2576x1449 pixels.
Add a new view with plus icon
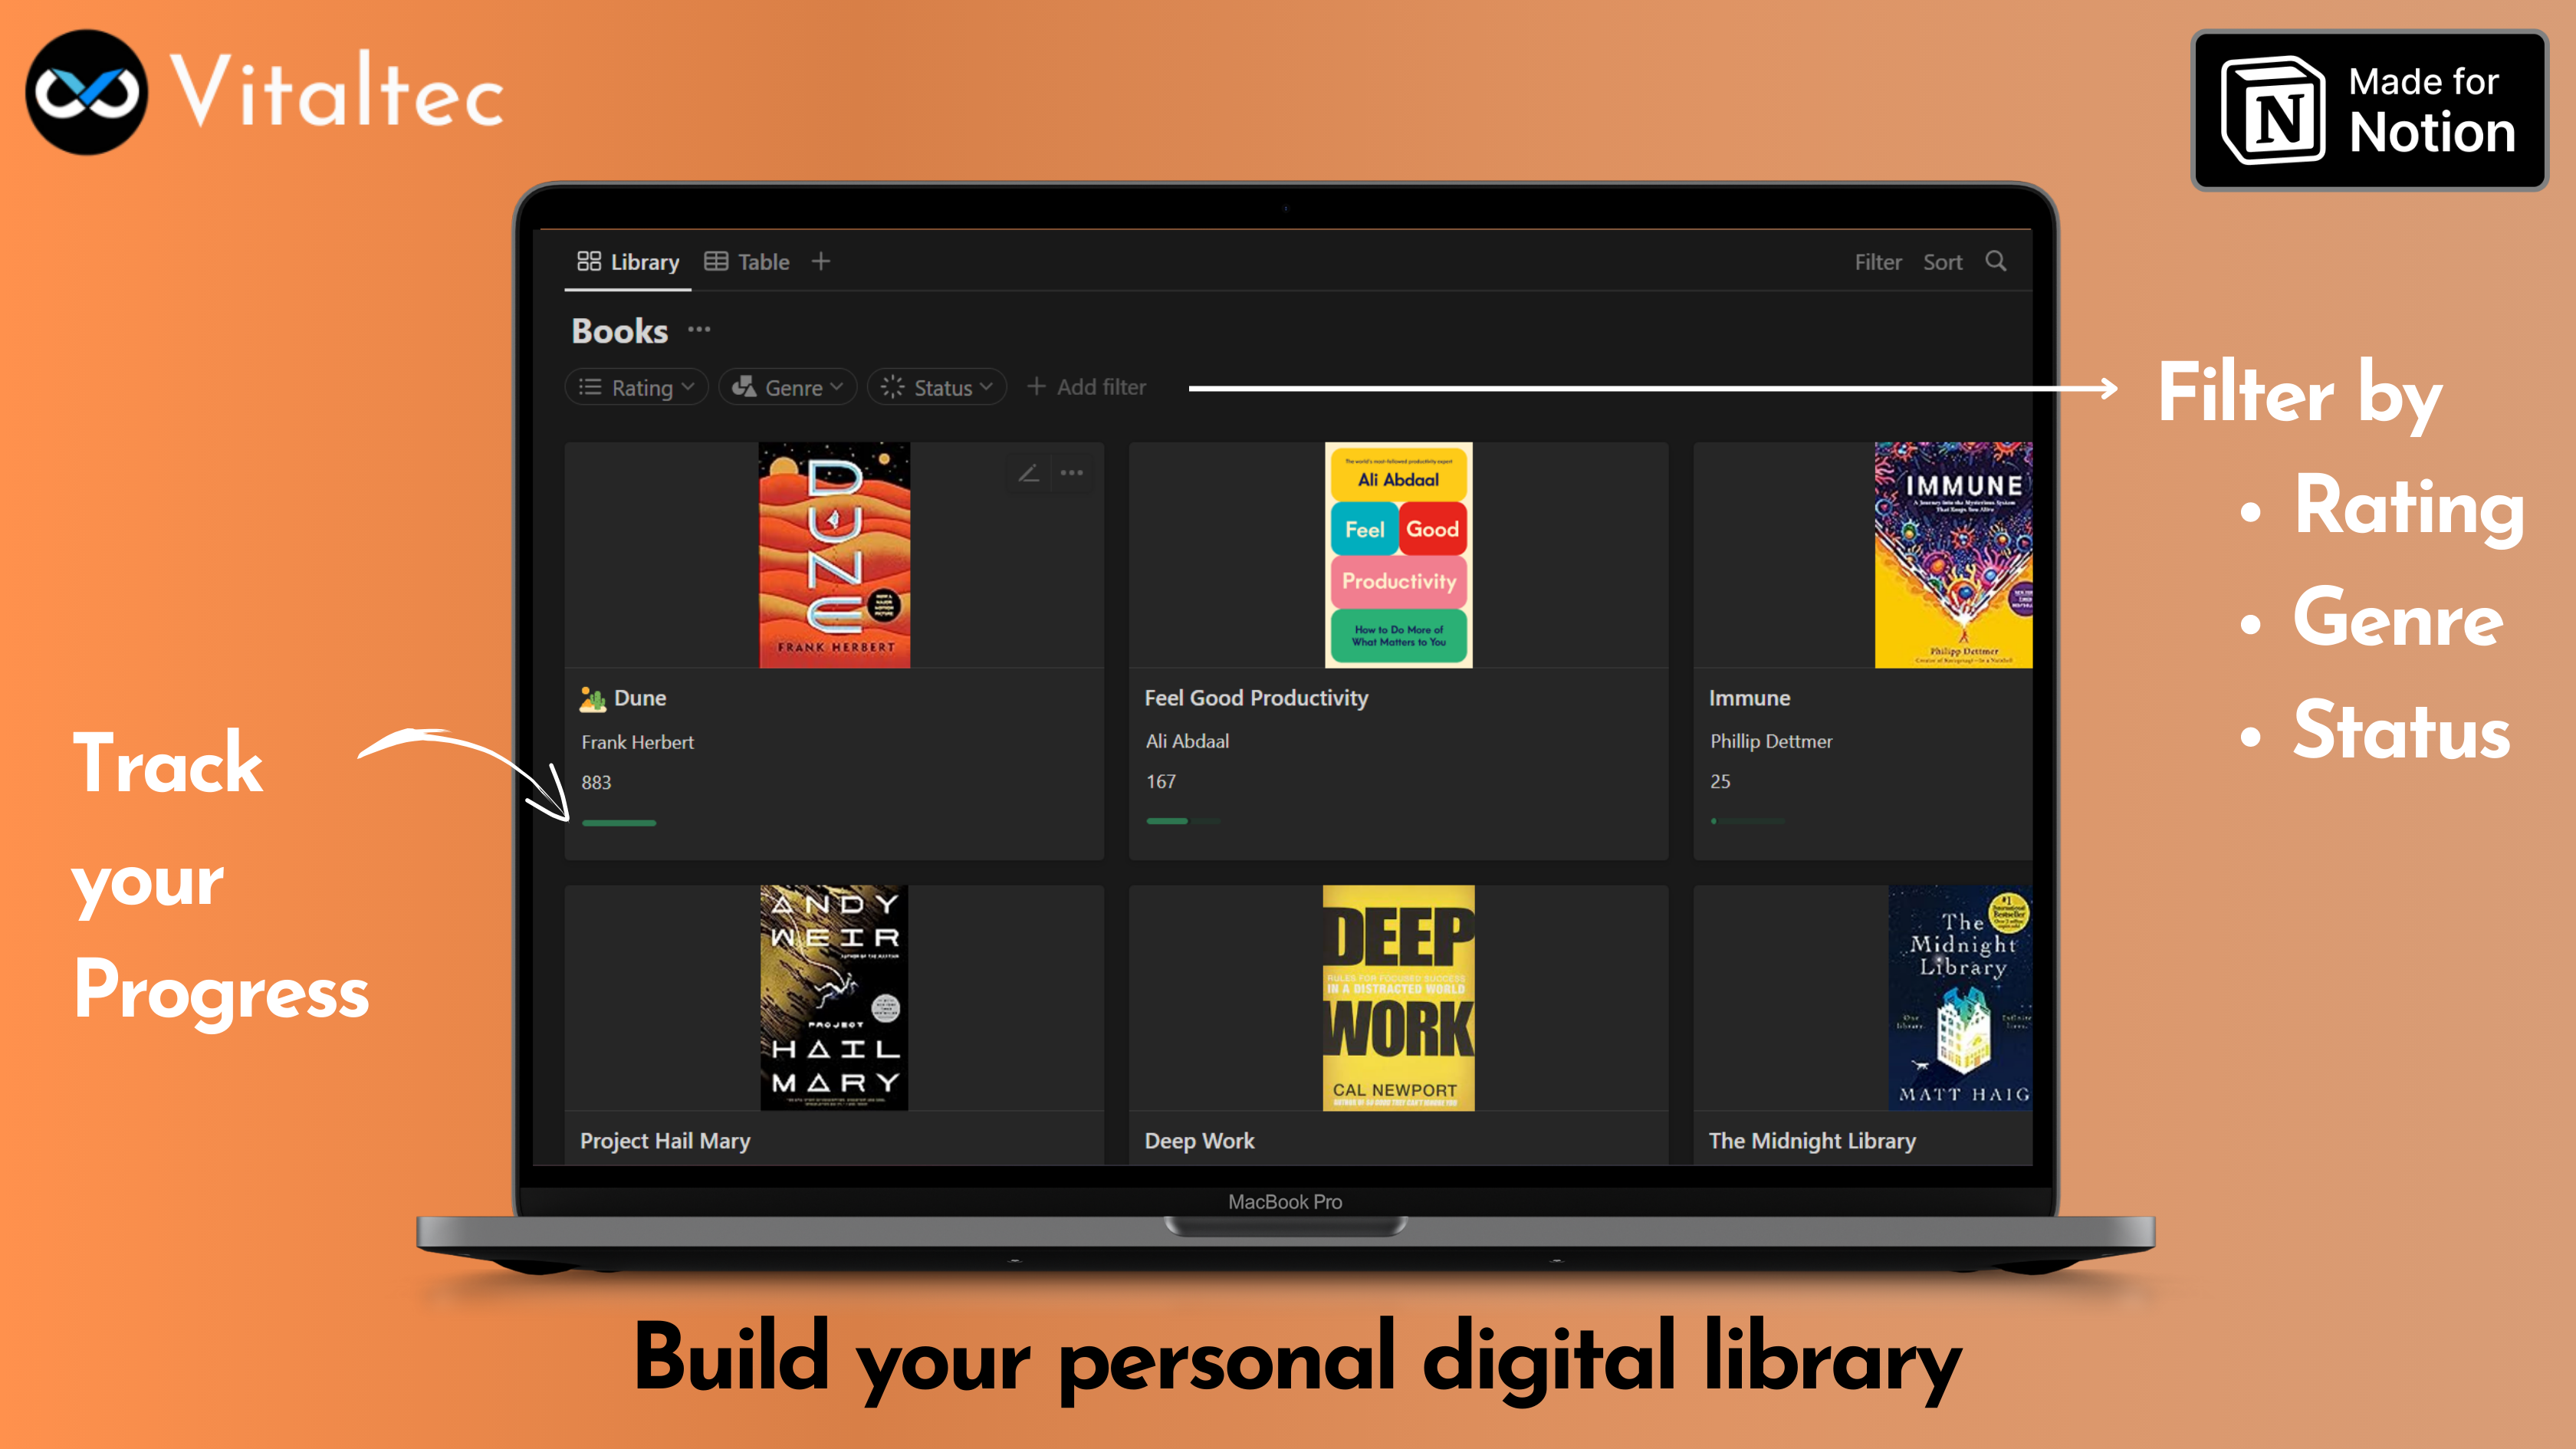coord(821,261)
